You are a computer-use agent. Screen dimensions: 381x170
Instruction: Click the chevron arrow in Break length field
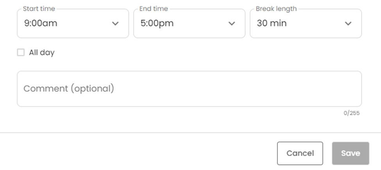[x=348, y=23]
